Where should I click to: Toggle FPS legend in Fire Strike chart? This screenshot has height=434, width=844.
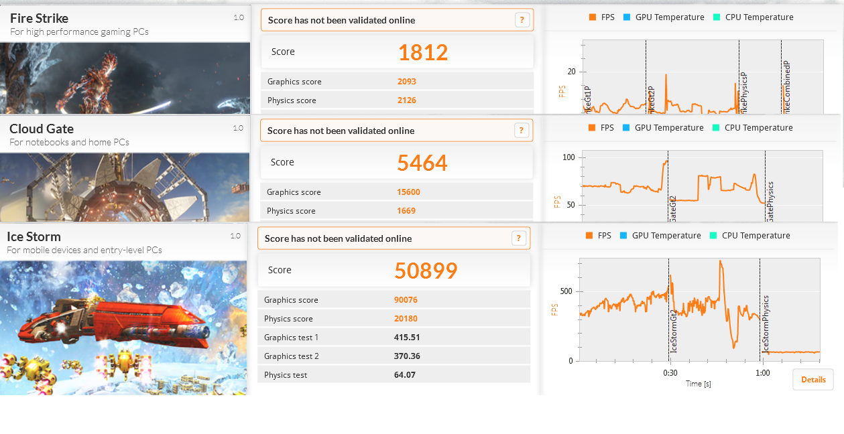coord(601,17)
